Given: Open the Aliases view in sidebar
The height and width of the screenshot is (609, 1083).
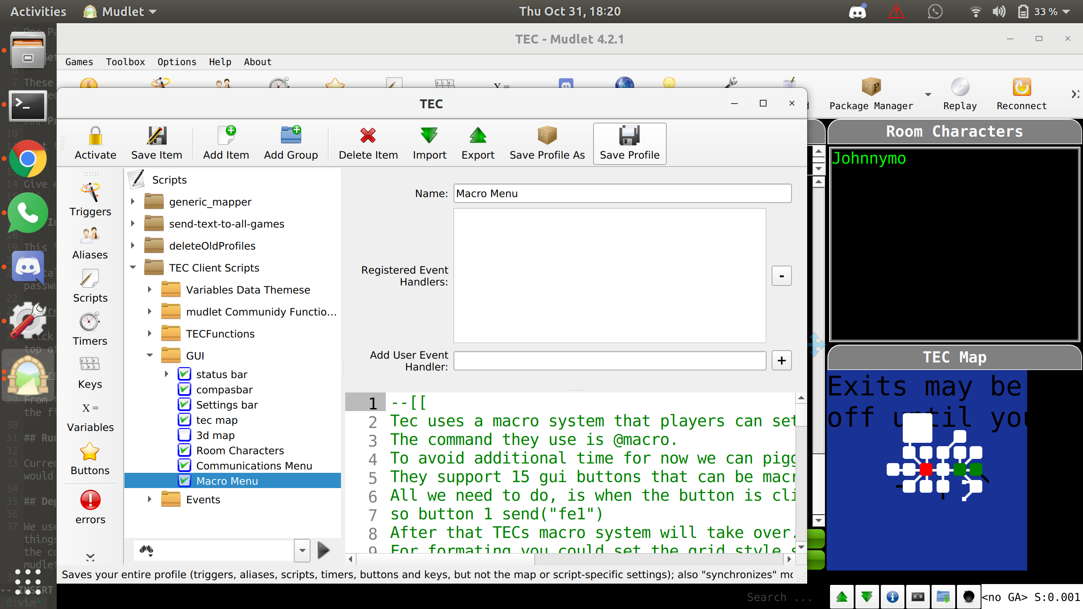Looking at the screenshot, I should click(x=90, y=243).
